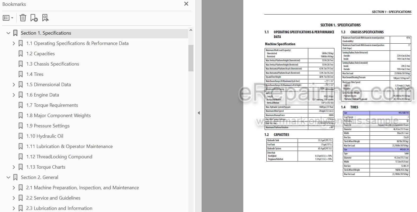The height and width of the screenshot is (212, 417).
Task: Go to 1.10 Hydraulic Oil bookmark
Action: 45,136
